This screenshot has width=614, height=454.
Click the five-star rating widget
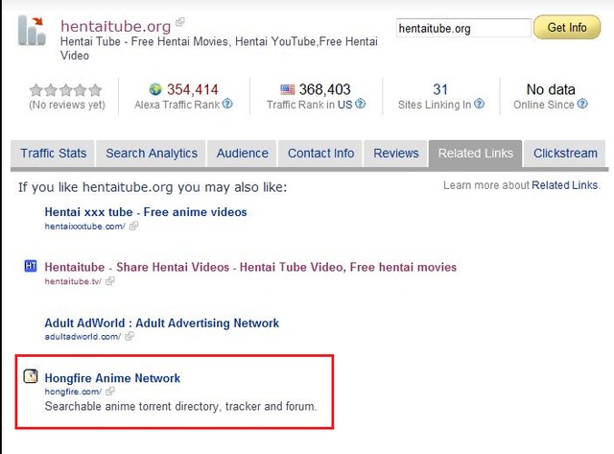pyautogui.click(x=66, y=90)
